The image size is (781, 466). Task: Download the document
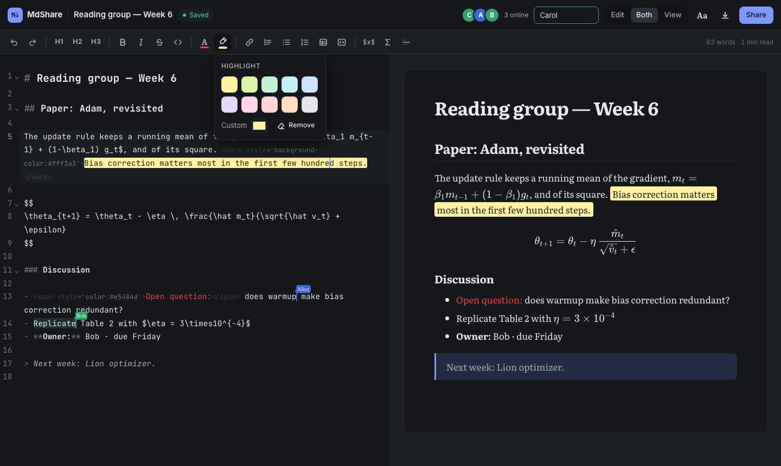click(x=725, y=15)
